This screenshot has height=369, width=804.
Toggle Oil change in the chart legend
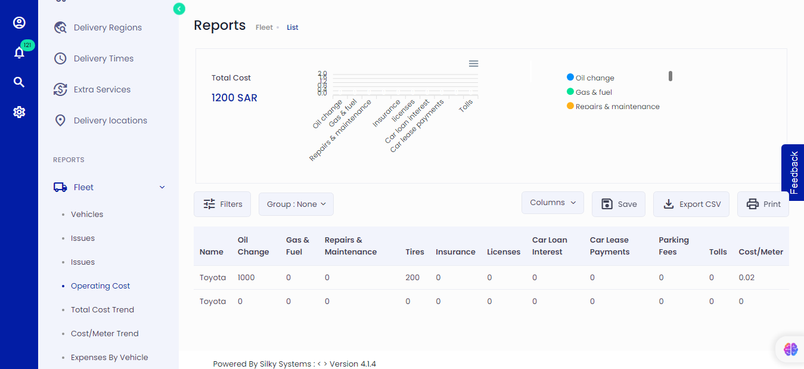pos(590,77)
